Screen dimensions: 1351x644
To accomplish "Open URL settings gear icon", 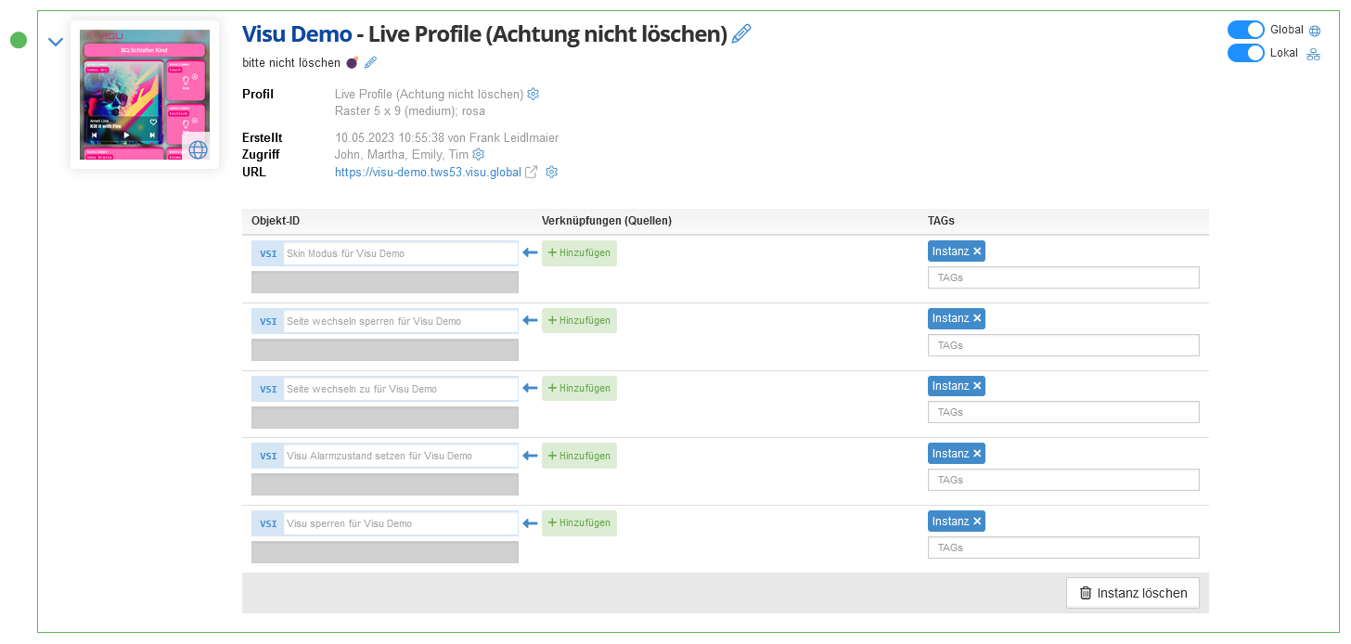I will [x=551, y=172].
